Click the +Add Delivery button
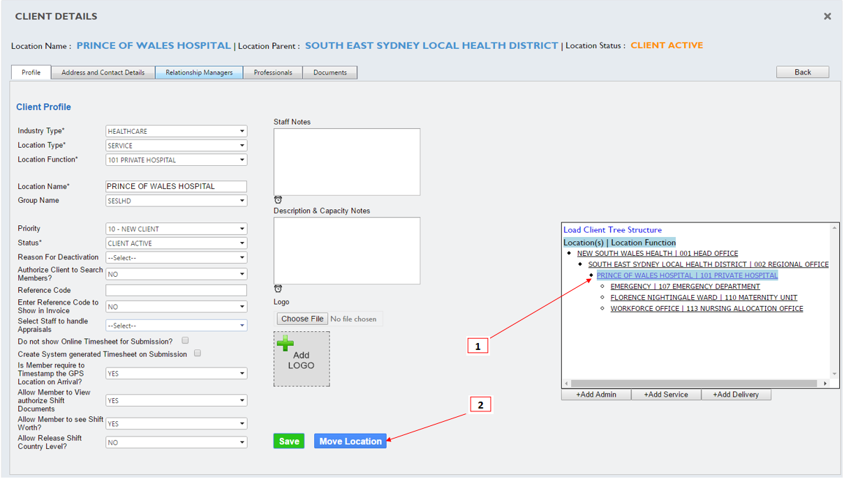The image size is (844, 479). (x=736, y=395)
